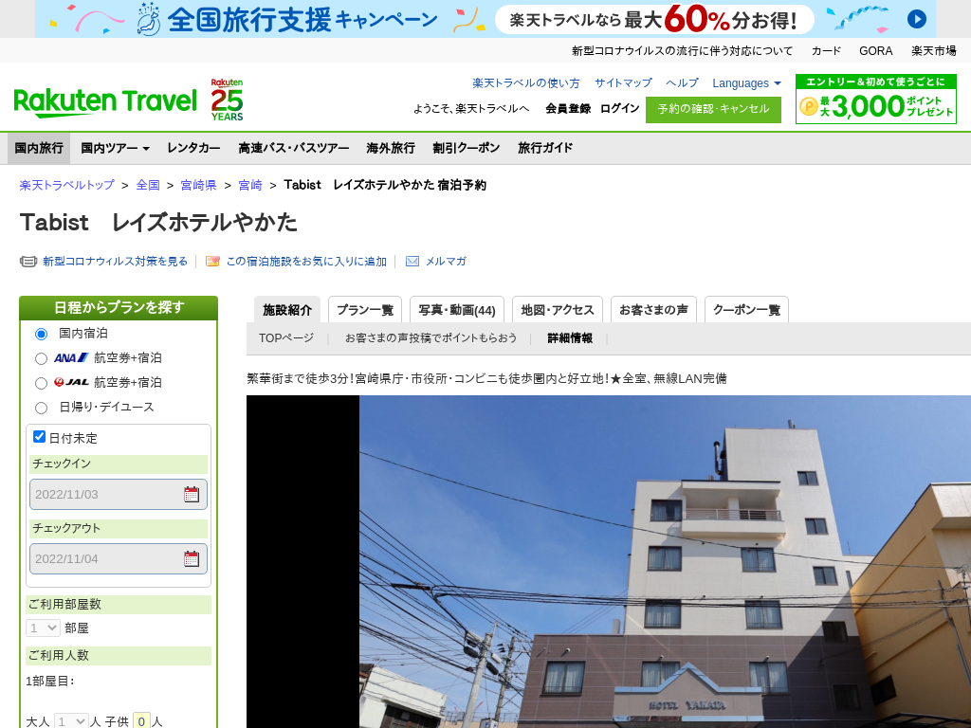Screen dimensions: 971x728
Task: Select 日帰り・デイユース radio button
Action: [x=41, y=408]
